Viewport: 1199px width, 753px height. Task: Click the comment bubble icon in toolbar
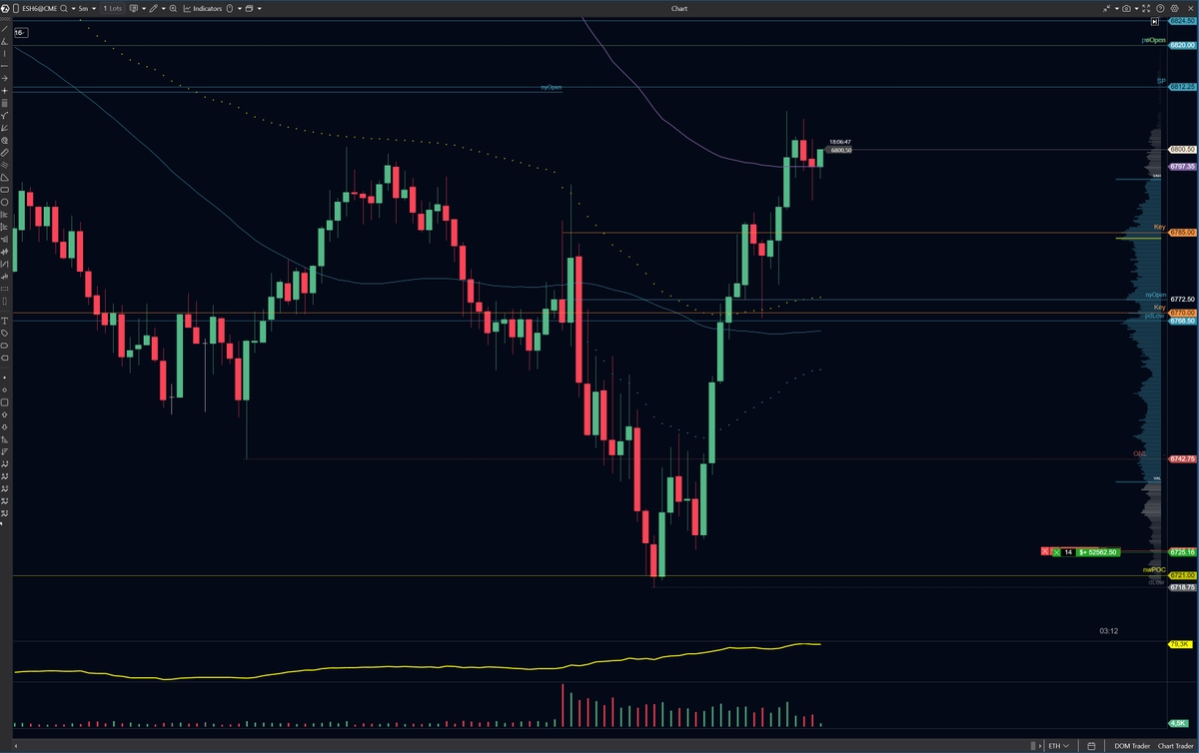coord(133,8)
